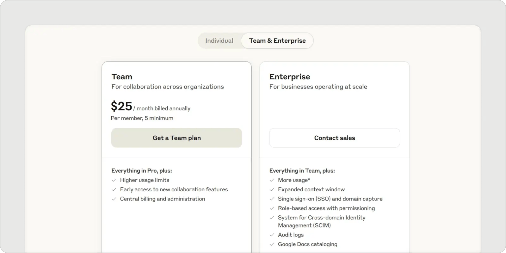Click checkmark icon beside Audit logs
This screenshot has height=253, width=506.
point(272,235)
